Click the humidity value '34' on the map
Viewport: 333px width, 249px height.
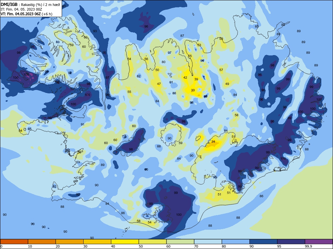(213, 142)
